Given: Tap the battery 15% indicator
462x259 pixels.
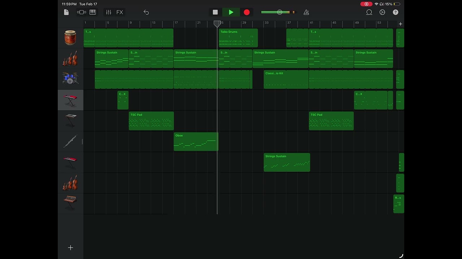Looking at the screenshot, I should [393, 4].
